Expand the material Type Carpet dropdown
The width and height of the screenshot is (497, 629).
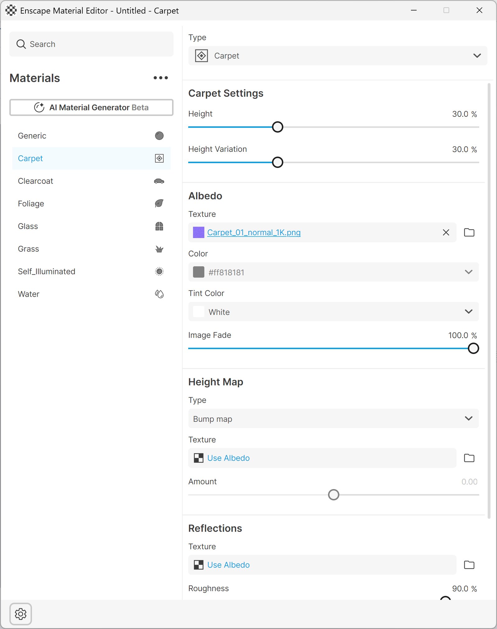pyautogui.click(x=338, y=56)
